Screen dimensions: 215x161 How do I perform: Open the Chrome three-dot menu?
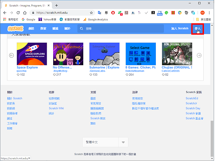click(209, 13)
